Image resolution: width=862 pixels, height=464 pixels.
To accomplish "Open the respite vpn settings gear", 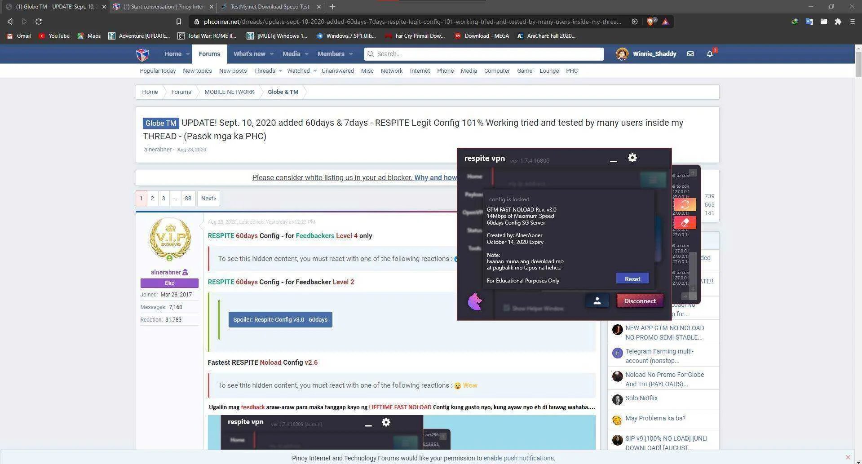I will point(632,158).
